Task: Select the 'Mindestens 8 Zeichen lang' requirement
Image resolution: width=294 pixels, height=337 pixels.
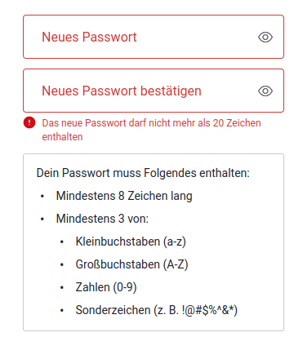Action: [x=124, y=196]
